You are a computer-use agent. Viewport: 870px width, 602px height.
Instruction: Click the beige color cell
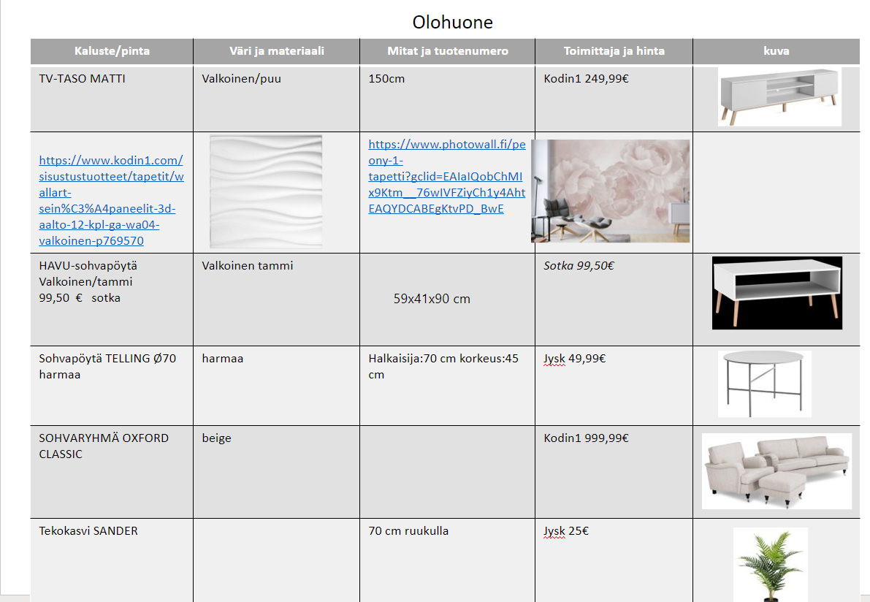(277, 472)
